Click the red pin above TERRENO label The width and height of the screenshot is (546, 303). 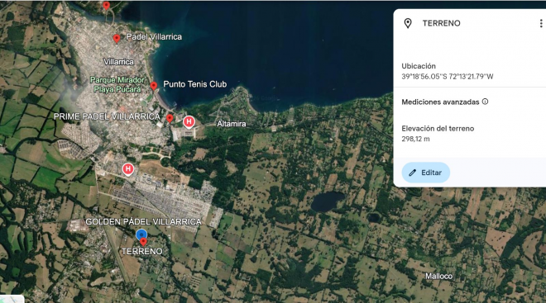click(143, 242)
